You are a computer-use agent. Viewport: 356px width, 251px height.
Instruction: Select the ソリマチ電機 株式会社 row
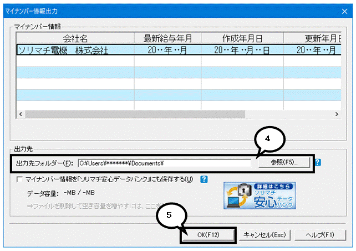[x=179, y=50]
